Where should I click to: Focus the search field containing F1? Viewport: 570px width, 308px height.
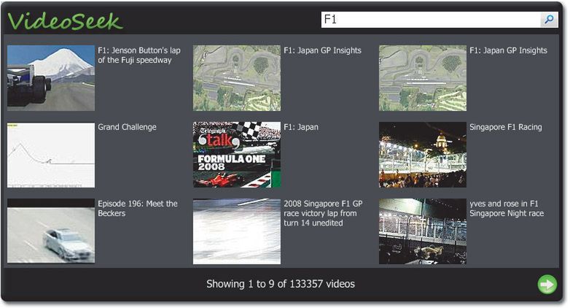(431, 19)
